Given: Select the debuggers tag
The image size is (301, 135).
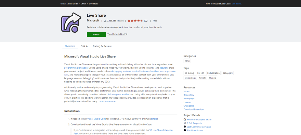Looking at the screenshot, I should (227, 73).
